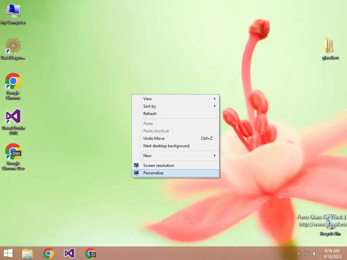Open File Explorer from the taskbar

pos(27,253)
